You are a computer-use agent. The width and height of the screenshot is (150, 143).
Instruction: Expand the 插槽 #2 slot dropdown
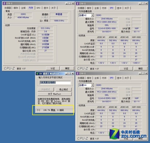tap(92, 15)
